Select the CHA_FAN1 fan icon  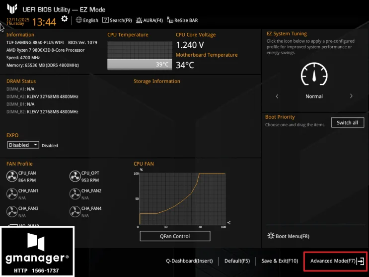tap(12, 194)
